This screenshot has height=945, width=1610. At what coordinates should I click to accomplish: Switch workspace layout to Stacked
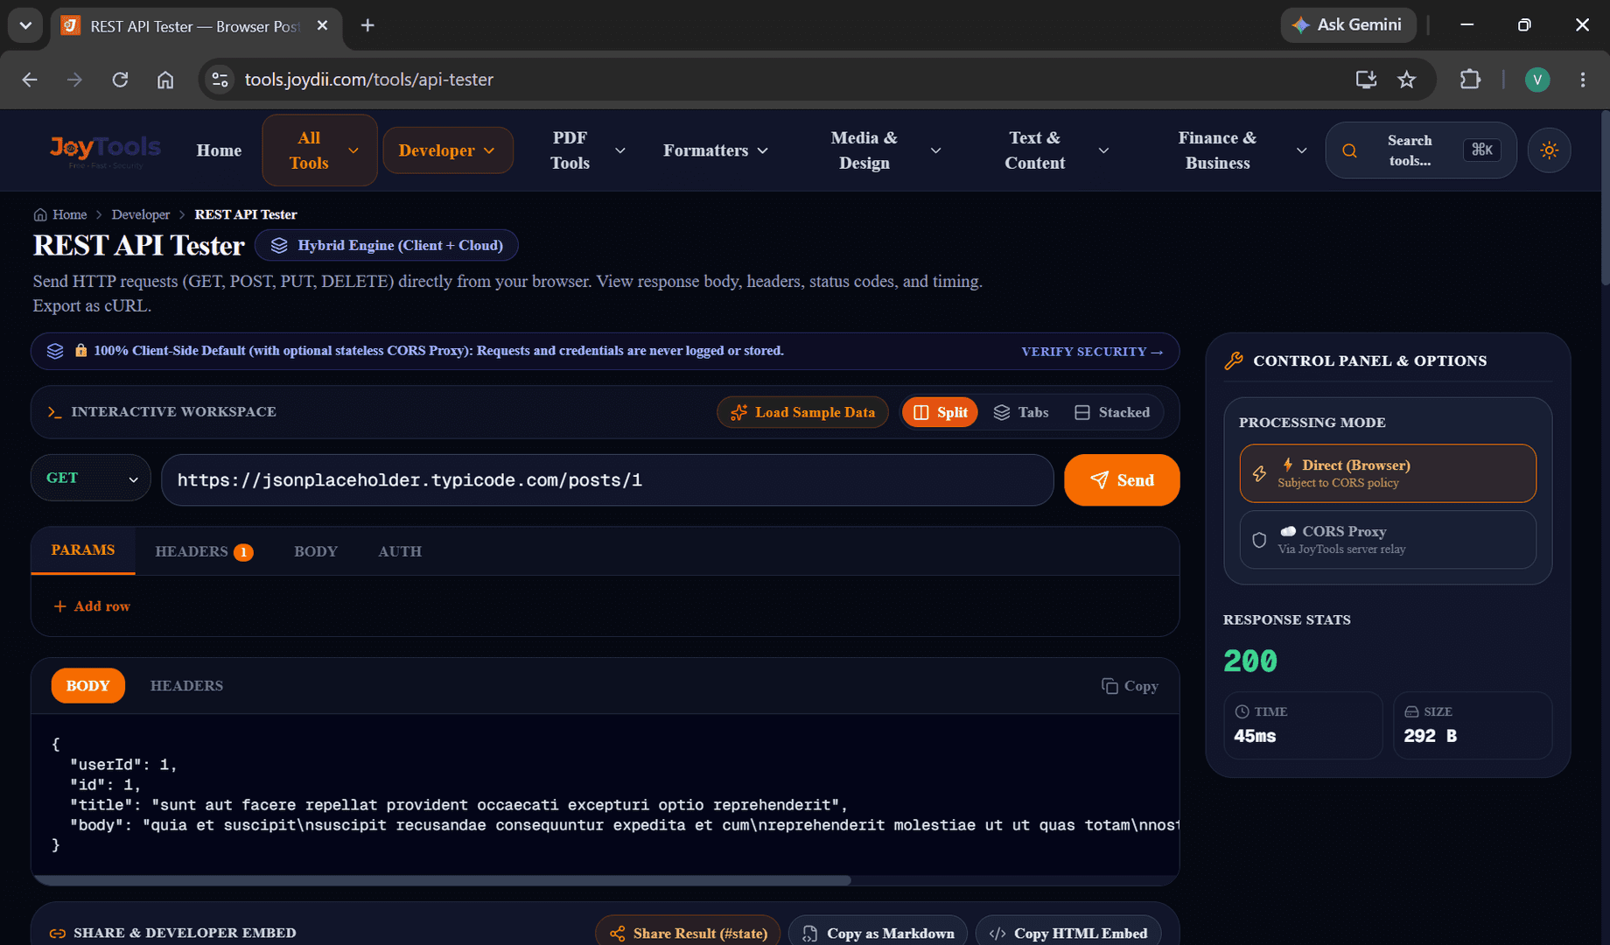1112,412
